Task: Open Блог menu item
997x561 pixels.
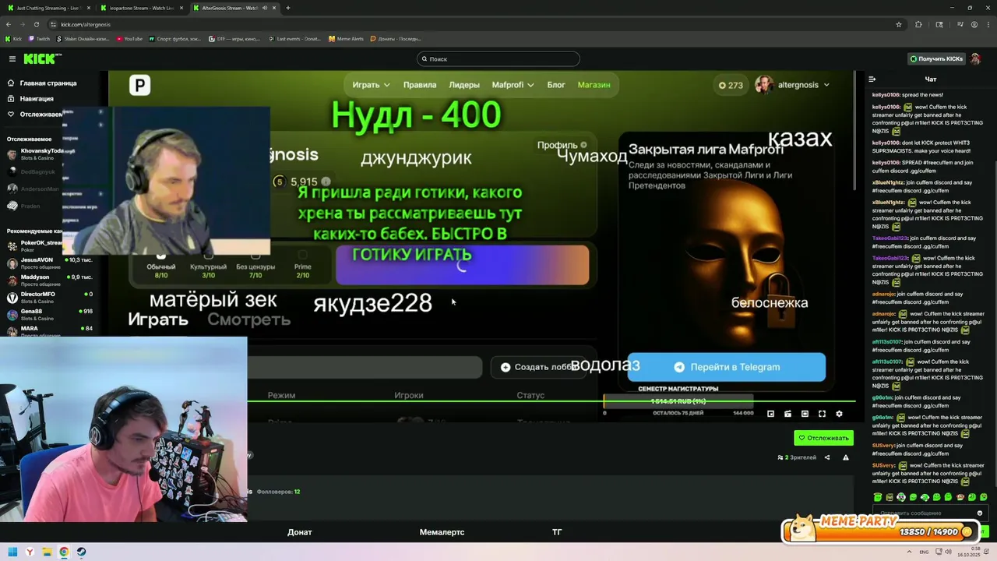Action: coord(556,85)
